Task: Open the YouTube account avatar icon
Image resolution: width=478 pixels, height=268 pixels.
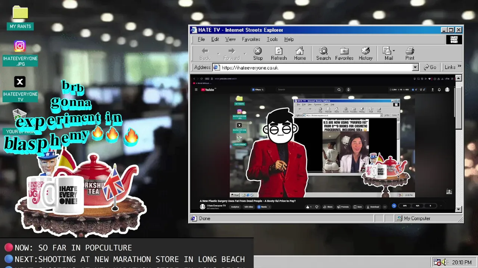Action: [x=447, y=90]
